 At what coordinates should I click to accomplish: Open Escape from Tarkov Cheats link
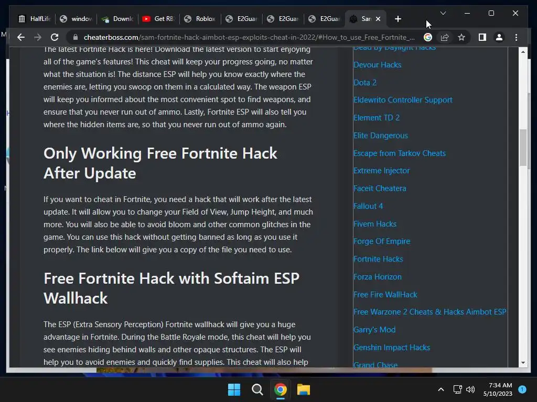(x=399, y=153)
